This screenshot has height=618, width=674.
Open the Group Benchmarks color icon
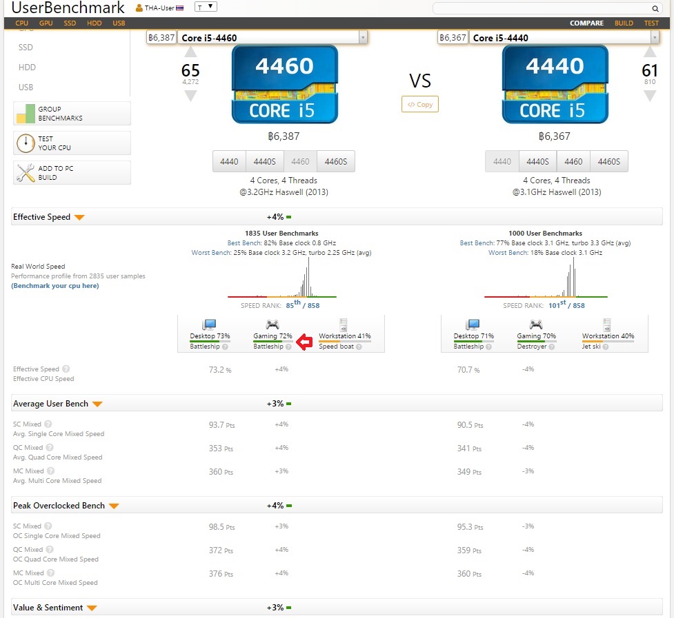(26, 113)
